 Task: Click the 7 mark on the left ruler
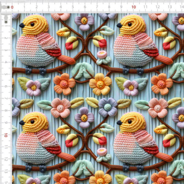tap(6, 99)
